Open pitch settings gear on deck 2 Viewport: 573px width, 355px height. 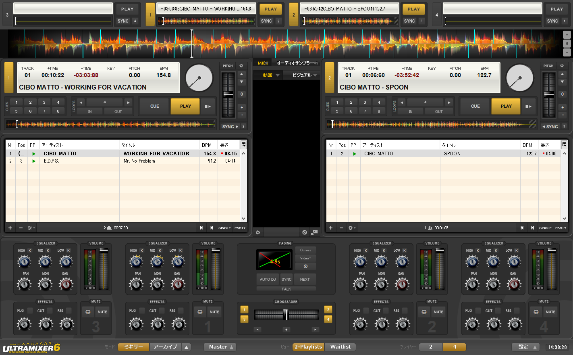562,66
